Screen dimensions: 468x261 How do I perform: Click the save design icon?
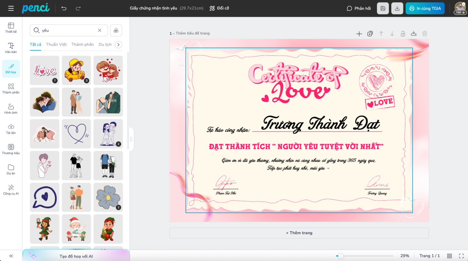click(383, 8)
